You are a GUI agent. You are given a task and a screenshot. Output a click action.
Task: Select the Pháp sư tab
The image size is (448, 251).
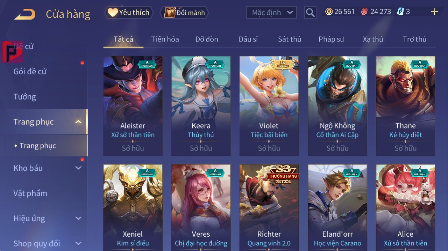click(x=331, y=39)
